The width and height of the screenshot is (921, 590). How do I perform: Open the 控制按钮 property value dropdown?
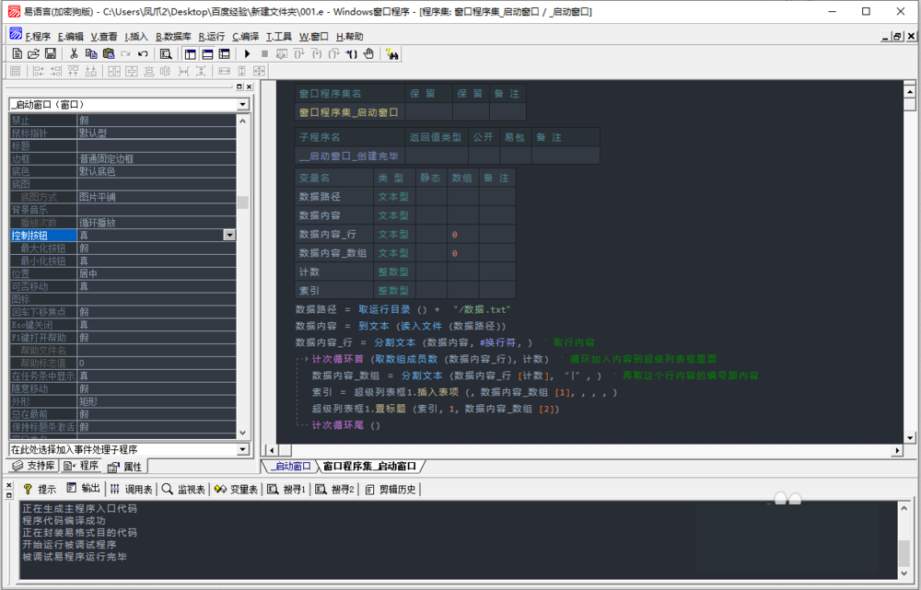click(229, 235)
